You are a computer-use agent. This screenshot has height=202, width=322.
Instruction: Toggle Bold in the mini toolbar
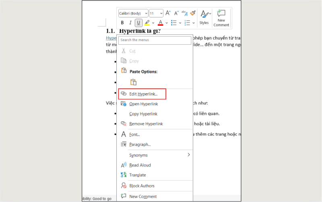[122, 23]
